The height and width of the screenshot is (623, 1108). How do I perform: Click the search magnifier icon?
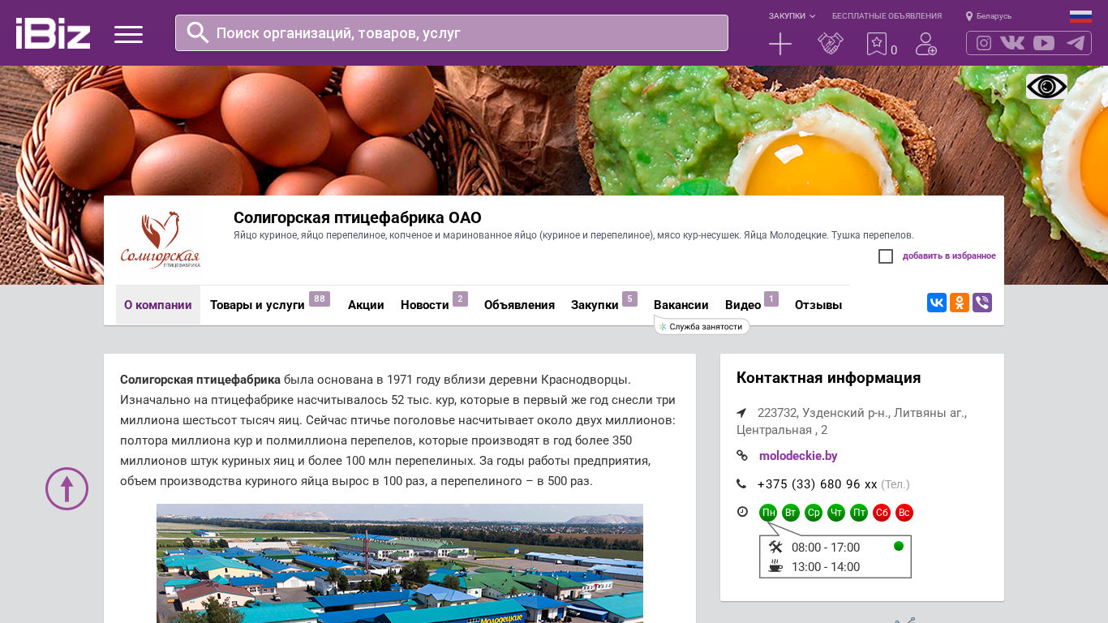(198, 32)
